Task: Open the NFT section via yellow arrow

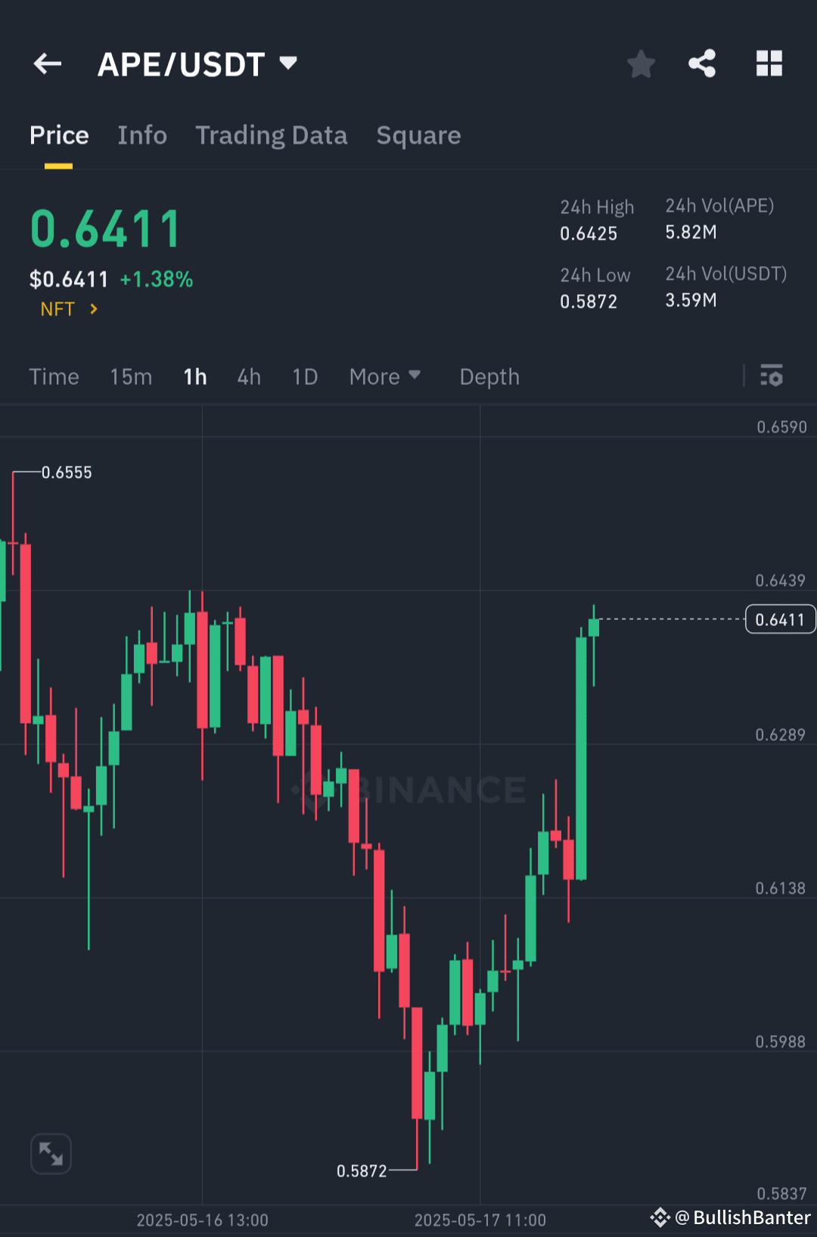Action: point(93,308)
